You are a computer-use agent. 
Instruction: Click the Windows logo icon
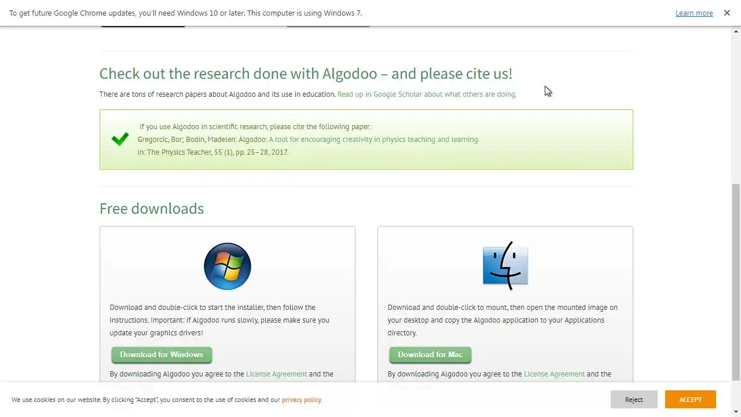228,266
